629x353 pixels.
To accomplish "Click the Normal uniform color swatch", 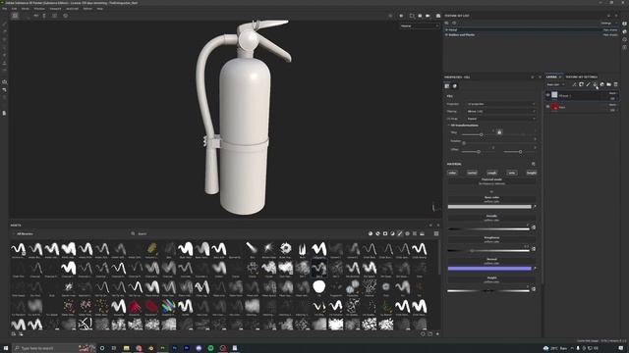I will pos(489,268).
